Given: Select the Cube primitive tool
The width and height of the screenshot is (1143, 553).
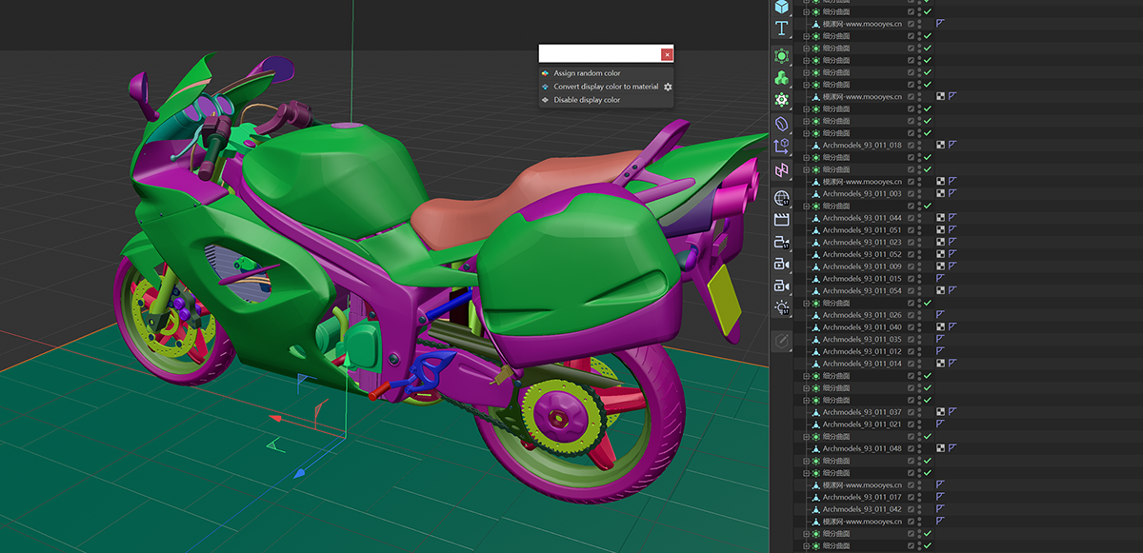Looking at the screenshot, I should 781,7.
